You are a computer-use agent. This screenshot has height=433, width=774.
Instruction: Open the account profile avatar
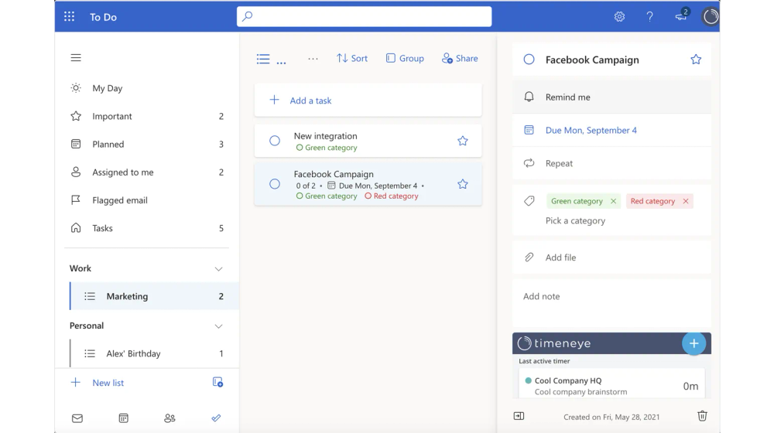point(711,17)
